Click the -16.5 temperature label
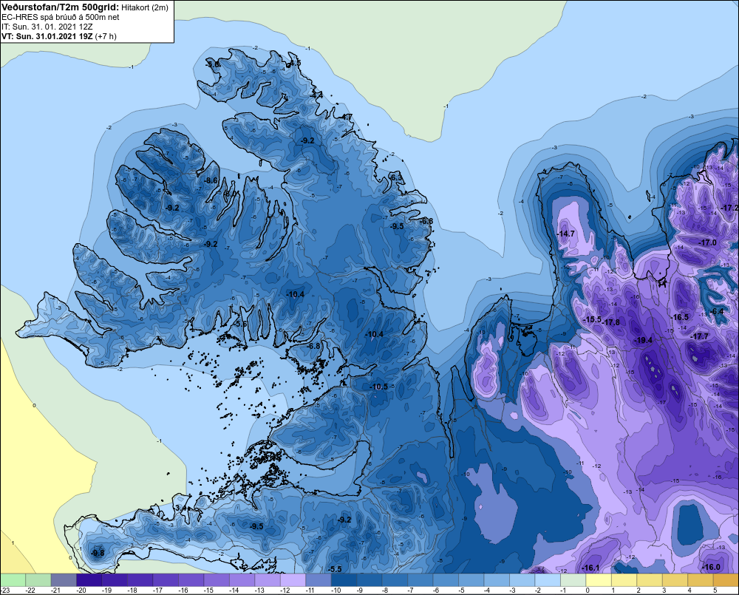Viewport: 739px width, 595px height. [680, 317]
